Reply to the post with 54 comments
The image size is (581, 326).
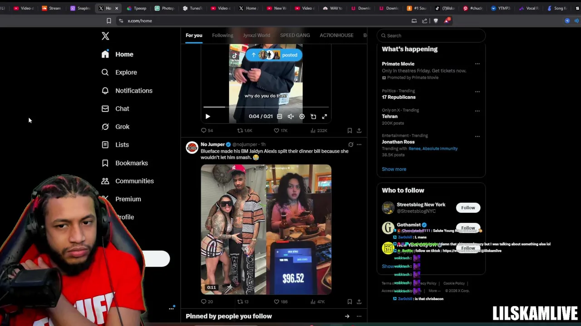click(x=207, y=130)
